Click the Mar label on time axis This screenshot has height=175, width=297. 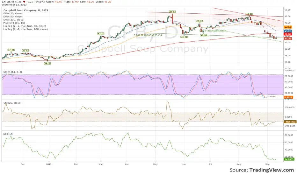pos(101,164)
